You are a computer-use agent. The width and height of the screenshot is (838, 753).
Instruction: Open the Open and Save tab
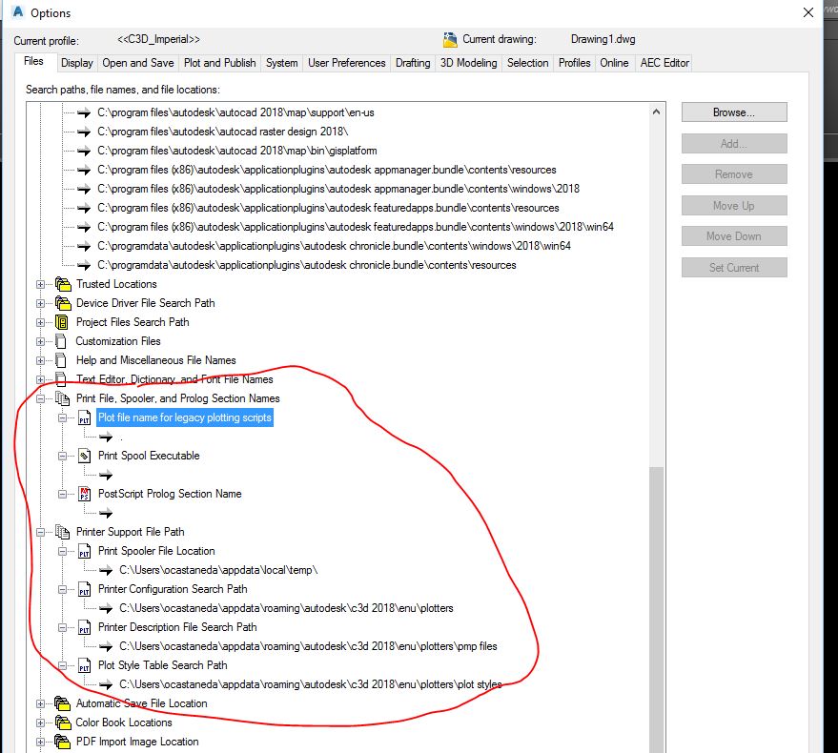point(138,63)
